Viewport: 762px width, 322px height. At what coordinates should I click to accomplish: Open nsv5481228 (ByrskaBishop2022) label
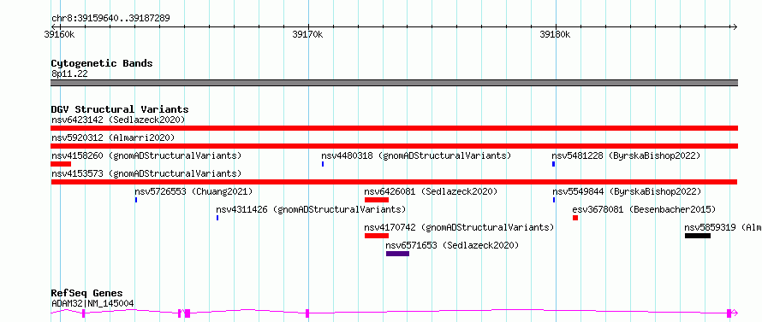626,155
